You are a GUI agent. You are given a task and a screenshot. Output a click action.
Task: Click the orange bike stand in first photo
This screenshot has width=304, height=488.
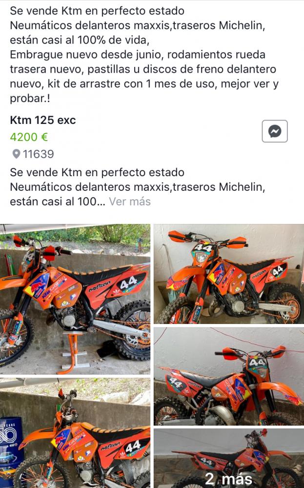[x=73, y=352]
